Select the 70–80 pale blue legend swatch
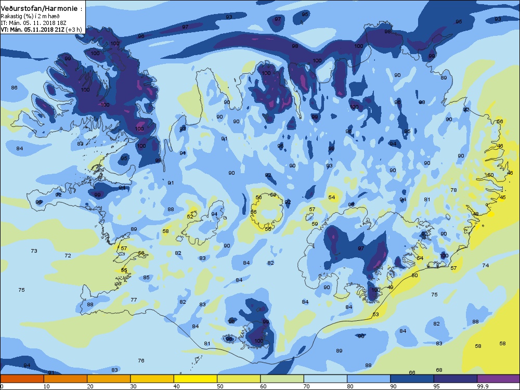 [326, 379]
